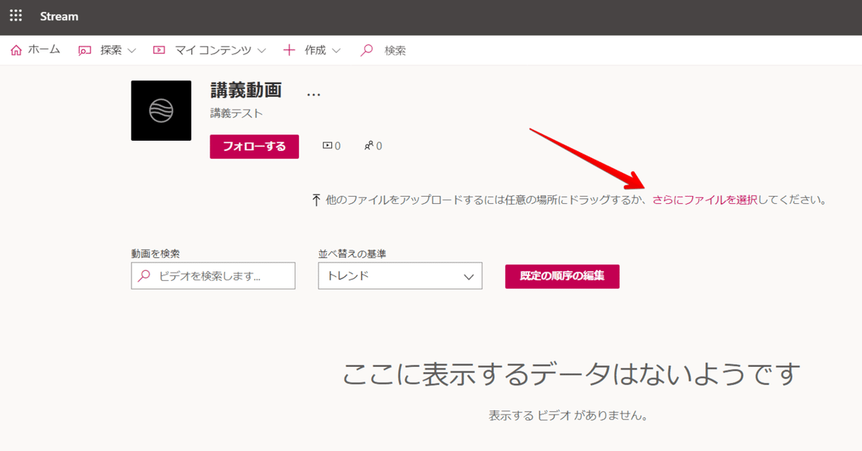This screenshot has height=451, width=862.
Task: Click the 講義動画 channel title
Action: click(x=246, y=90)
